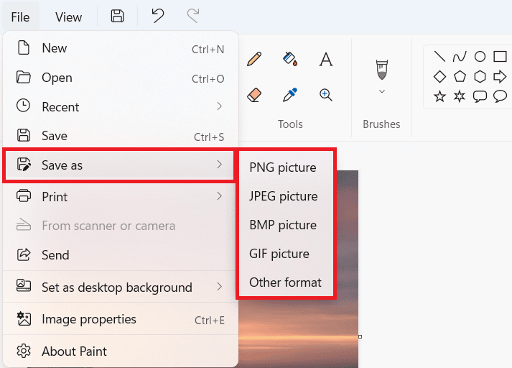Pick the Rounded rectangular callout shape
Image resolution: width=512 pixels, height=368 pixels.
tap(480, 97)
